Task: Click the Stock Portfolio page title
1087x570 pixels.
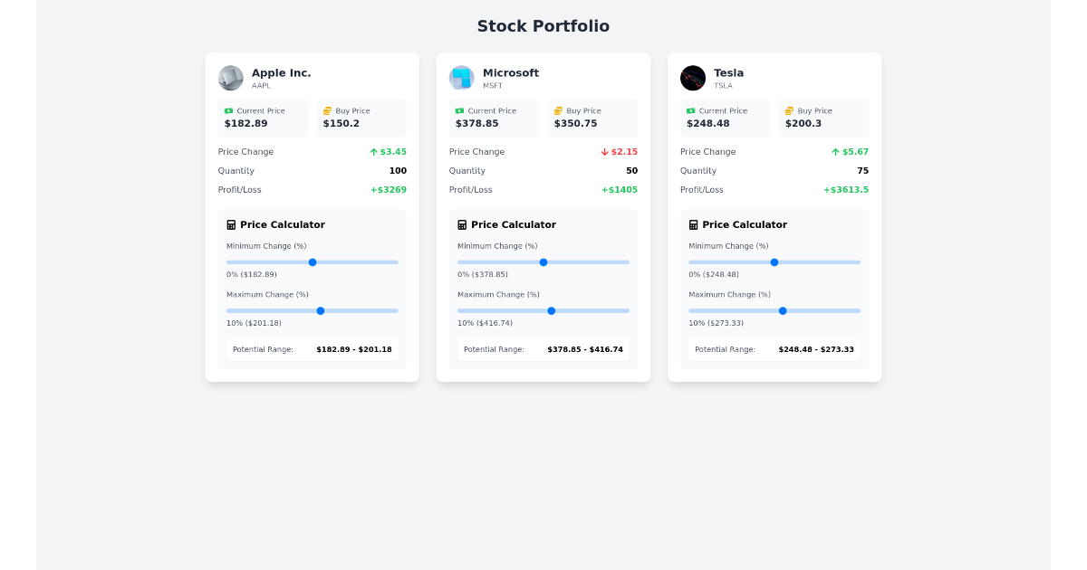Action: pos(543,26)
